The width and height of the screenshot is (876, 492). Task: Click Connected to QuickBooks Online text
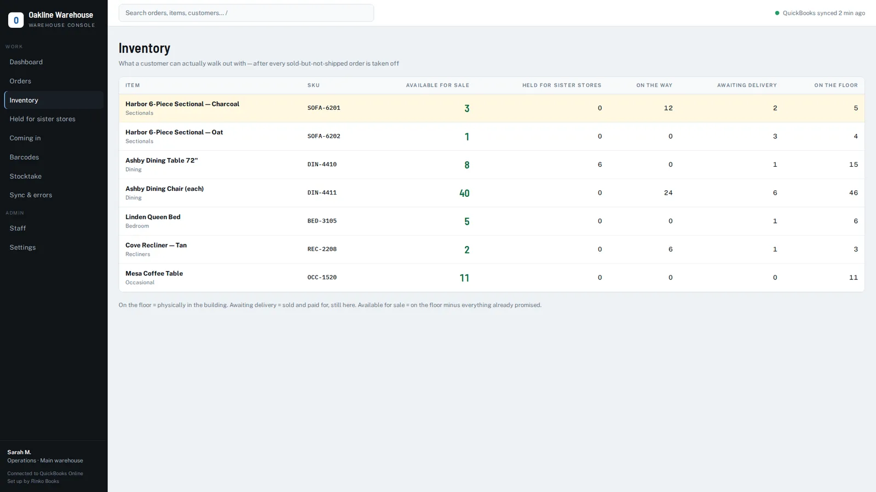point(45,473)
